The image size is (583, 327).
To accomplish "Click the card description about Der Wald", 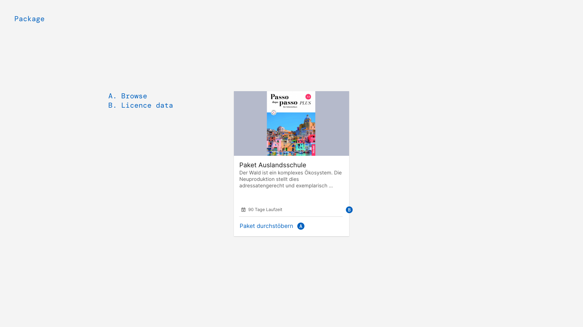I will pyautogui.click(x=291, y=179).
